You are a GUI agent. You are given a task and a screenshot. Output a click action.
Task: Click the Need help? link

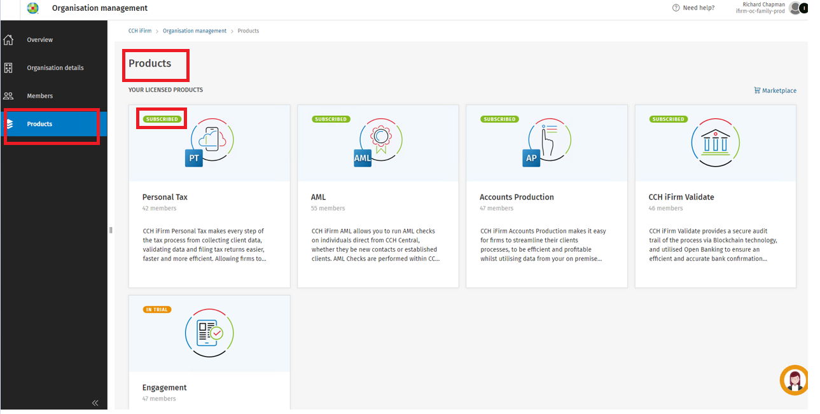click(698, 8)
